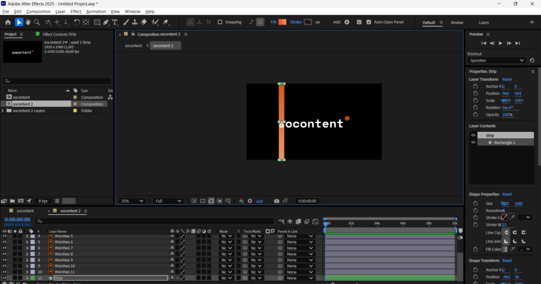Expand the socontent 2 Layers folder

[3, 111]
